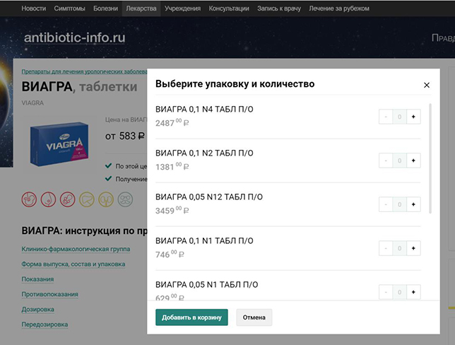Click the 3459 ₽ price
Viewport: 455px width, 345px height.
point(172,211)
